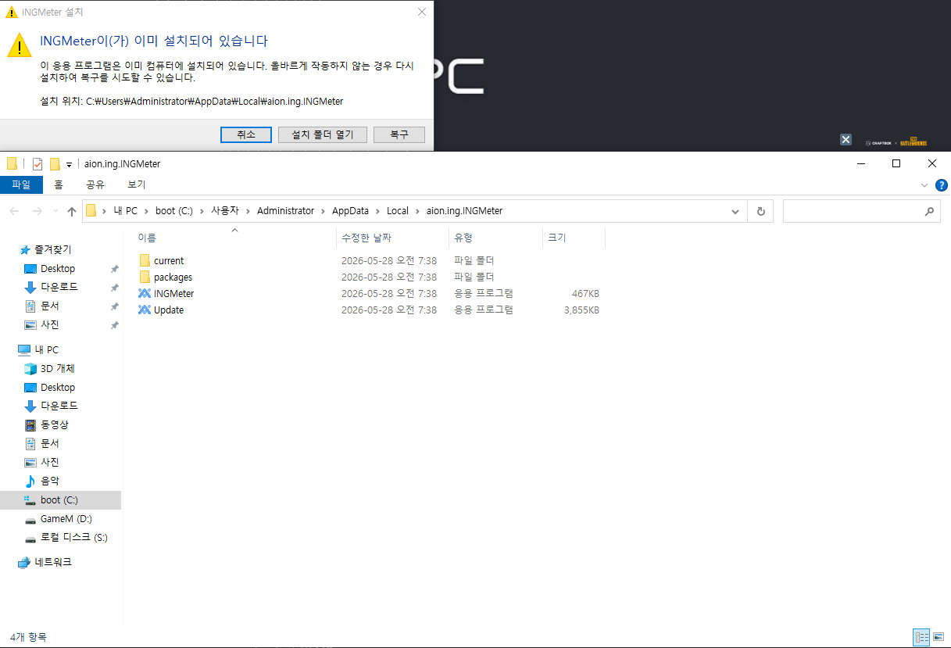Screen dimensions: 951x648
Task: Select 내 PC in navigation pane
Action: point(46,349)
